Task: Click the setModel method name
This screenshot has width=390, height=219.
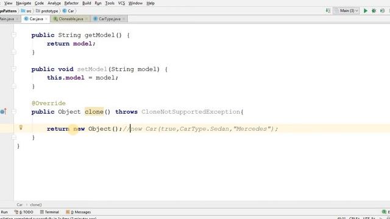Action: [92, 69]
